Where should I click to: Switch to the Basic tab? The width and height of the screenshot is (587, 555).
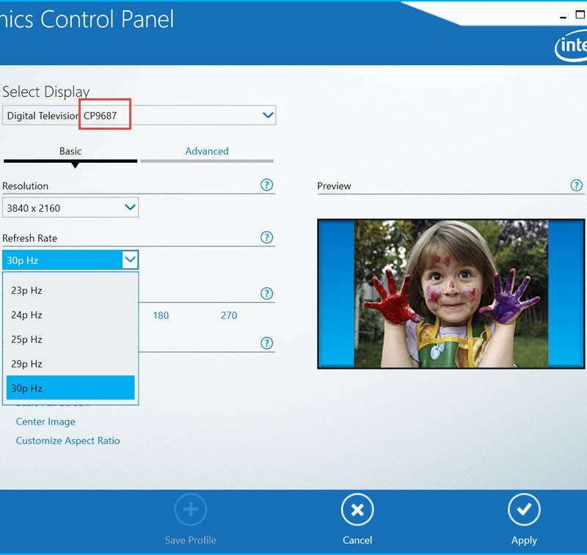[x=70, y=151]
